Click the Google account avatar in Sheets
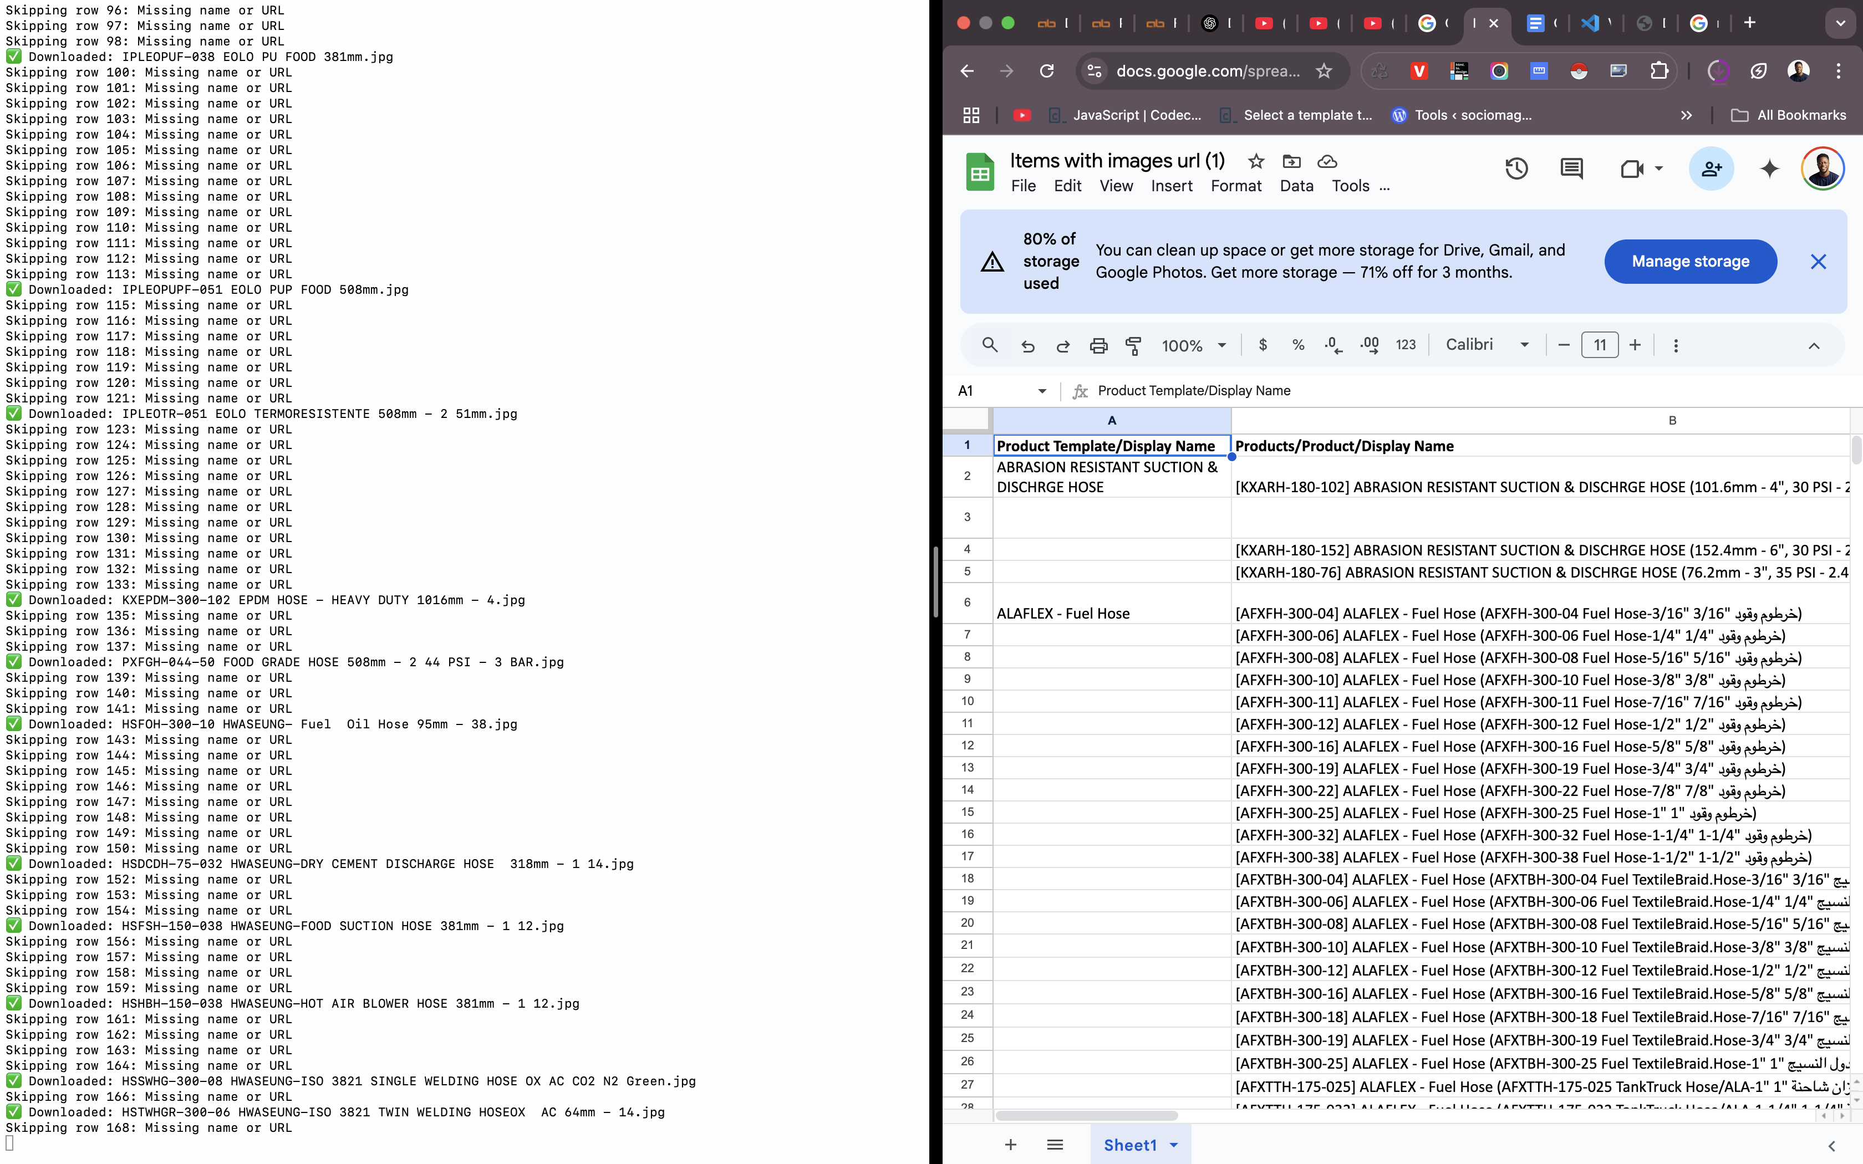Image resolution: width=1863 pixels, height=1164 pixels. point(1822,169)
